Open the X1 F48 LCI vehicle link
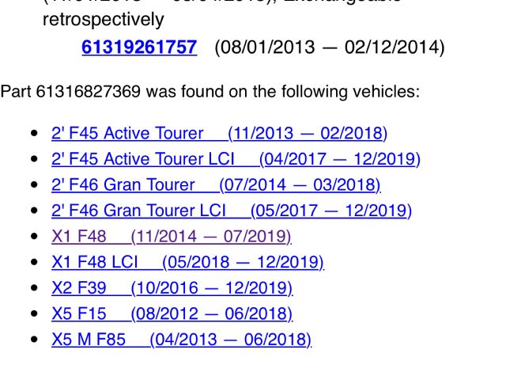The image size is (506, 380). (94, 262)
